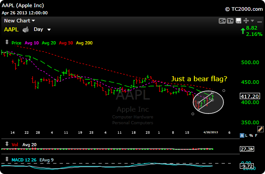Click the 4/28/2013 date axis label
This screenshot has width=265, height=174.
point(211,132)
